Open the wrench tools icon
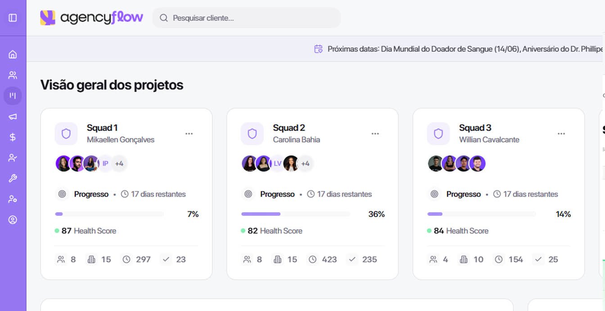The width and height of the screenshot is (605, 311). [x=13, y=178]
